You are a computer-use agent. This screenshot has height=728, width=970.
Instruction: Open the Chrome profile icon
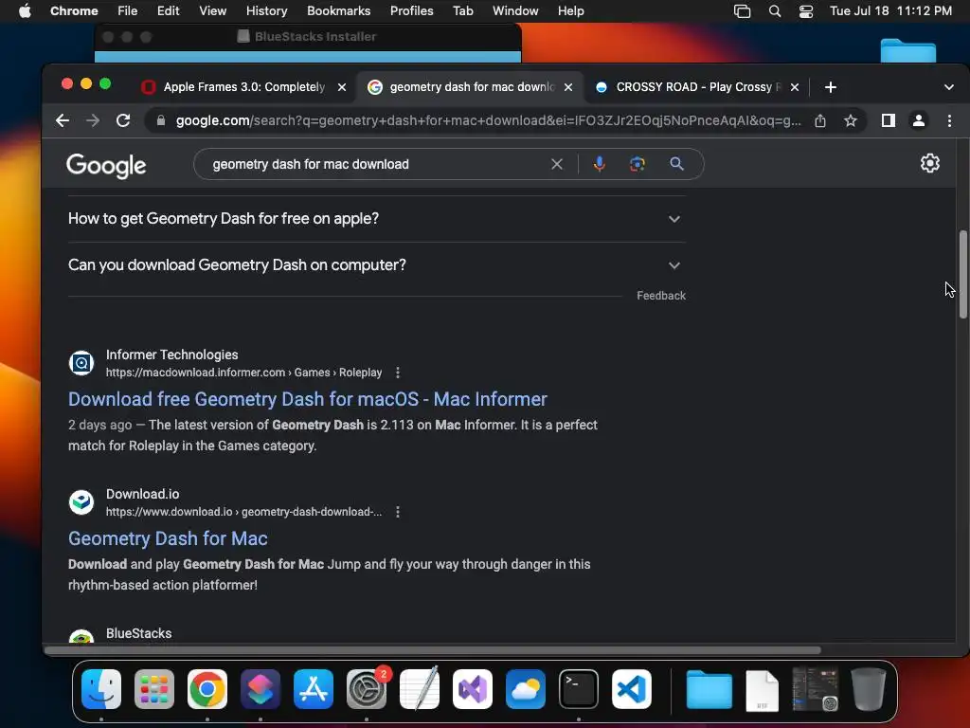pyautogui.click(x=919, y=120)
